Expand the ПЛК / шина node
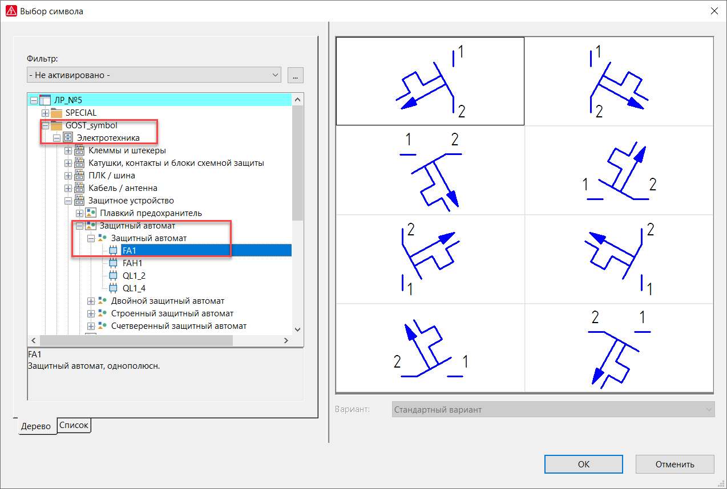Screen dimensions: 727x489 click(x=68, y=176)
